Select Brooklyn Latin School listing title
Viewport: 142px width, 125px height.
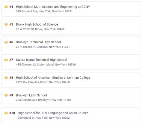click(x=31, y=95)
